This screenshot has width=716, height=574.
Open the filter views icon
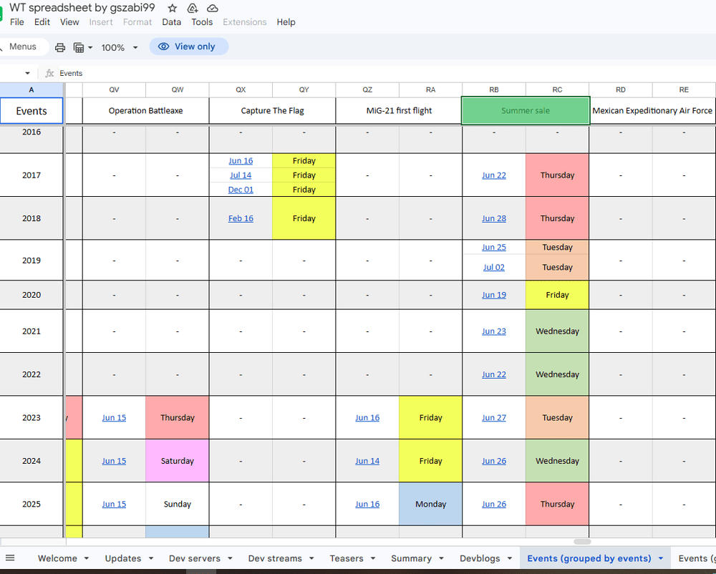click(79, 47)
